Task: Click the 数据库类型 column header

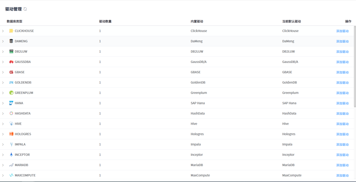Action: [x=14, y=21]
